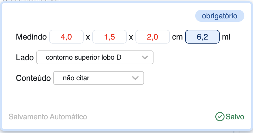
Task: Click the obrigatório badge
Action: coord(220,16)
